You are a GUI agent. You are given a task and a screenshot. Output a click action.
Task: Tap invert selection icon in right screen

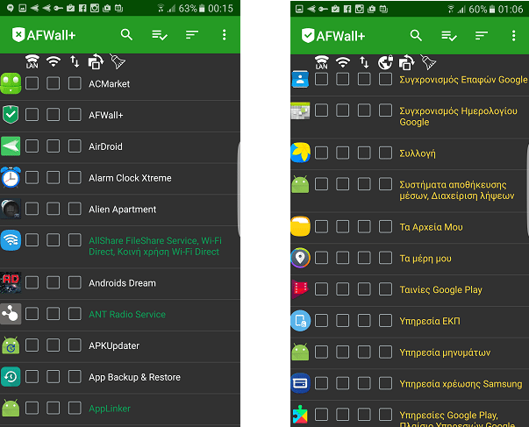click(406, 62)
